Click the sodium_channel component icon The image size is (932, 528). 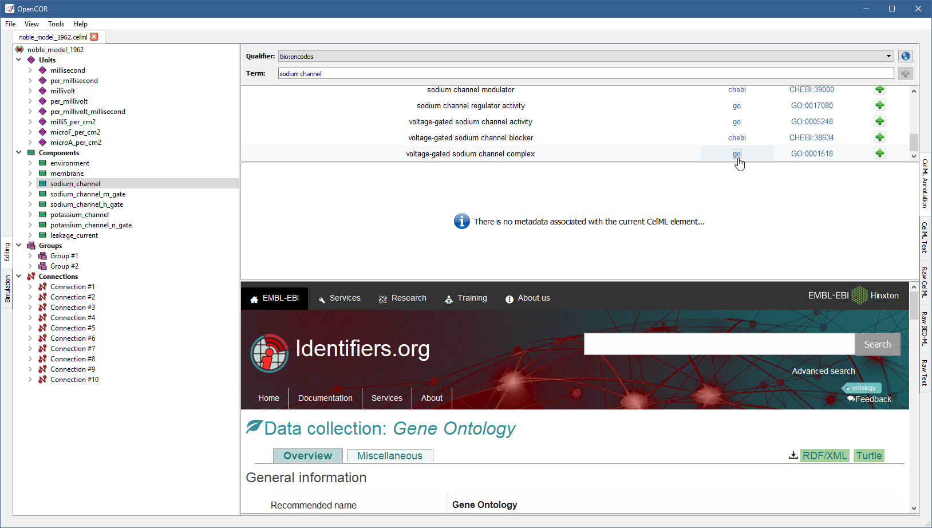click(x=42, y=184)
